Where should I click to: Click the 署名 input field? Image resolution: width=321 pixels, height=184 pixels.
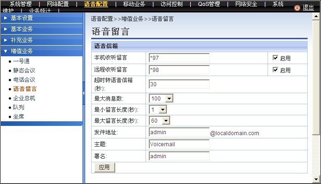point(179,156)
